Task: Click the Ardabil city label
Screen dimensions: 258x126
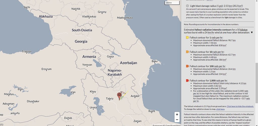Action: (x=135, y=96)
